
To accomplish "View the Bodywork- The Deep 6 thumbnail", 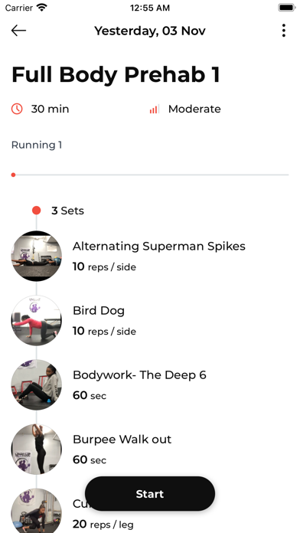I will point(37,384).
